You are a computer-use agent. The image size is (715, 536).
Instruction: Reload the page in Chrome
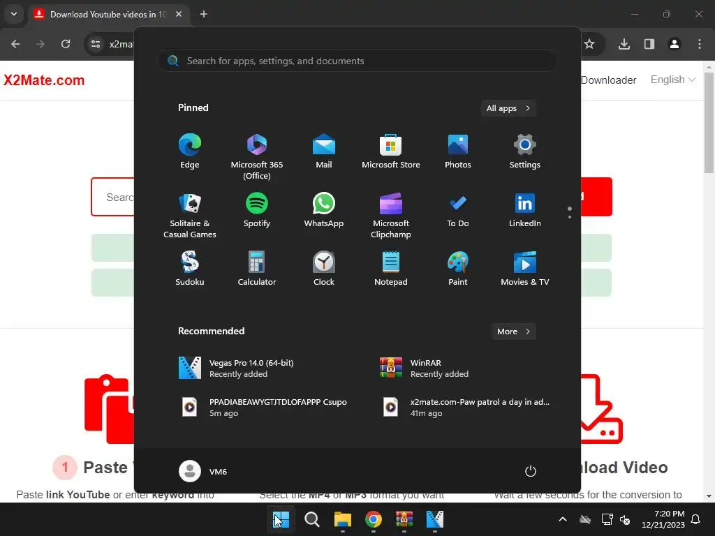66,44
